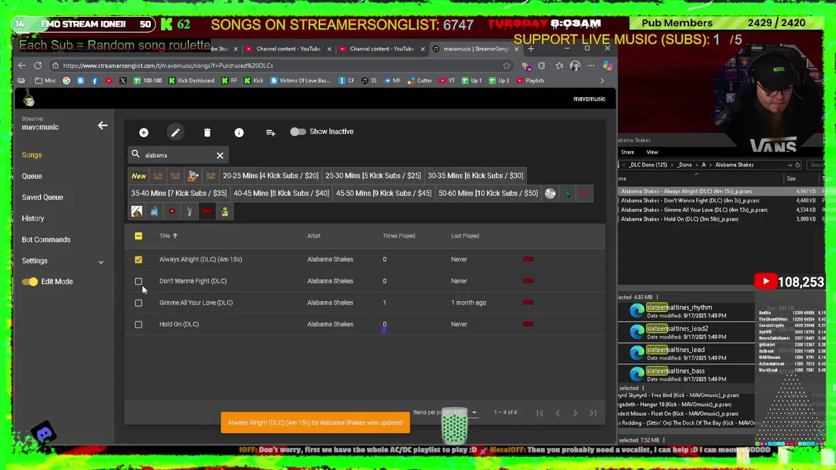Viewport: 836px width, 470px height.
Task: Sort by the Last Played column header
Action: click(x=465, y=236)
